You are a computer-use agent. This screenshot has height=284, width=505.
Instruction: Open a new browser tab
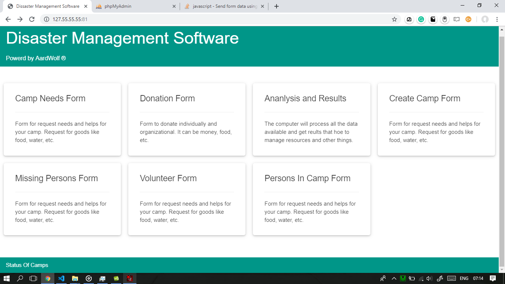pos(276,6)
